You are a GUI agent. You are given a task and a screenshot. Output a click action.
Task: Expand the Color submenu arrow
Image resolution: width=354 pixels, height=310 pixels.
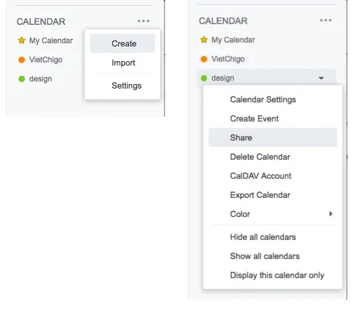tap(331, 214)
